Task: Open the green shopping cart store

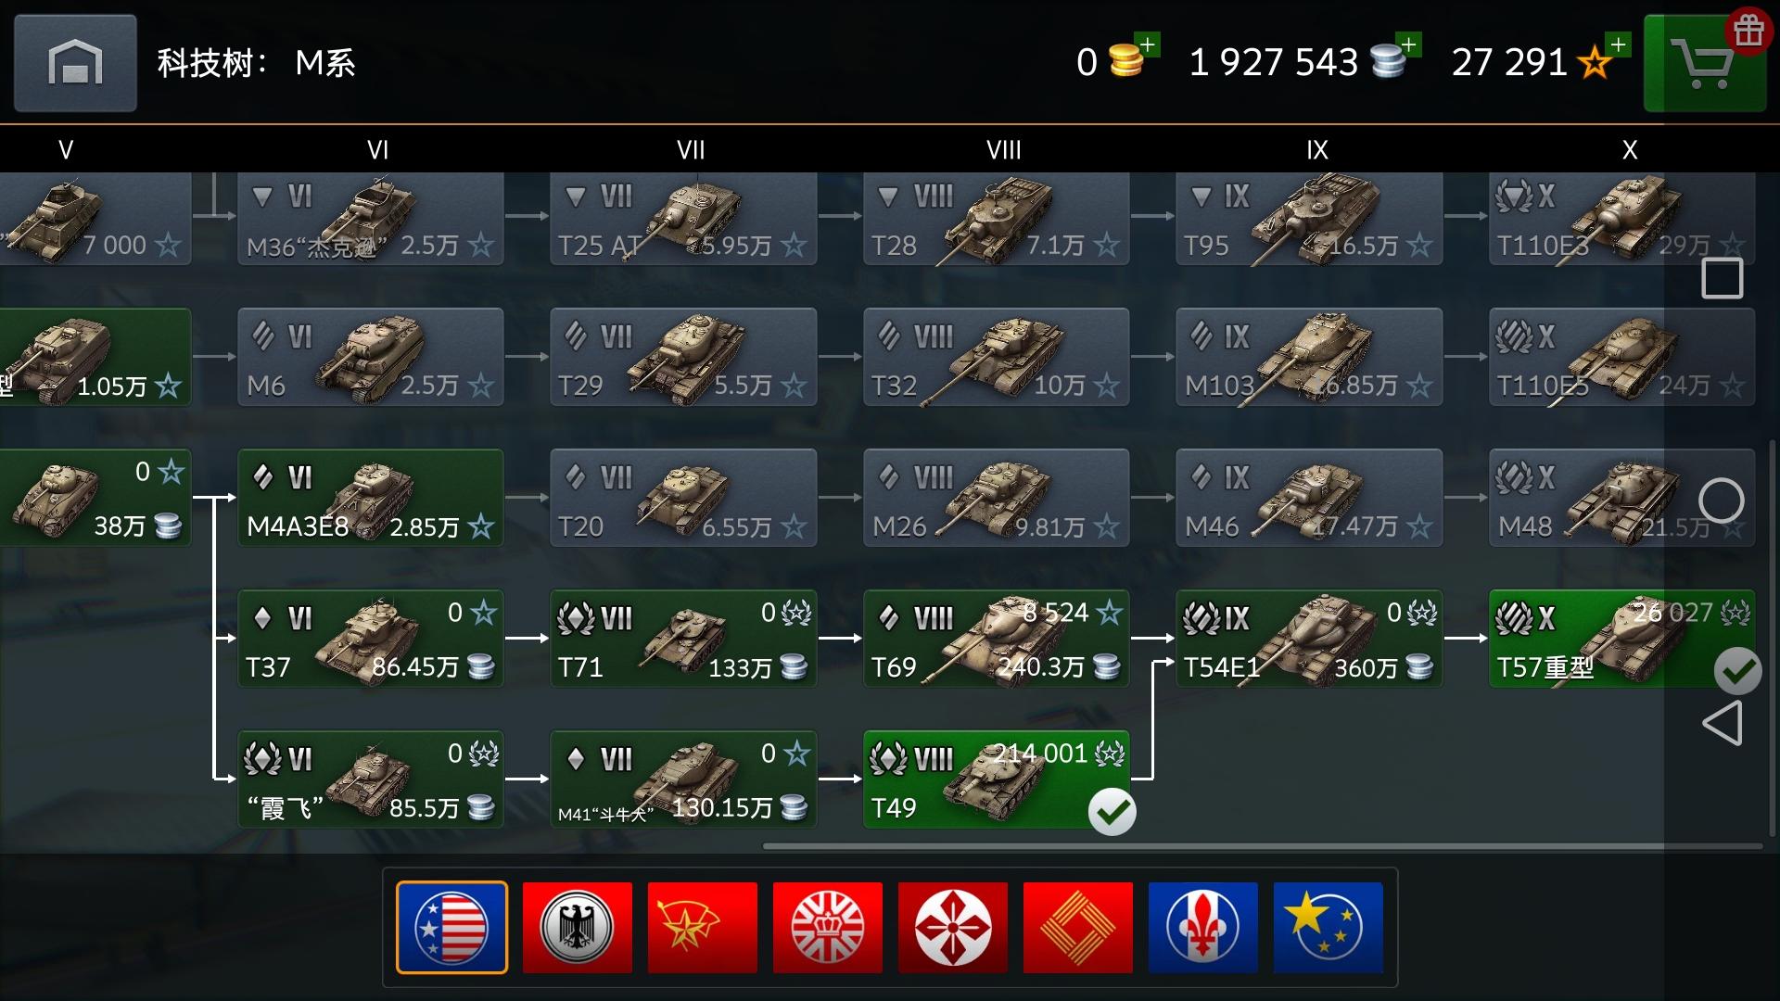Action: (x=1704, y=63)
